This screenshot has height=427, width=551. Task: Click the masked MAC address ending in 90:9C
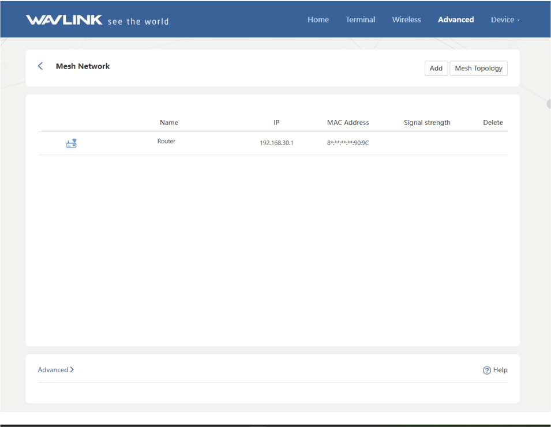coord(347,143)
